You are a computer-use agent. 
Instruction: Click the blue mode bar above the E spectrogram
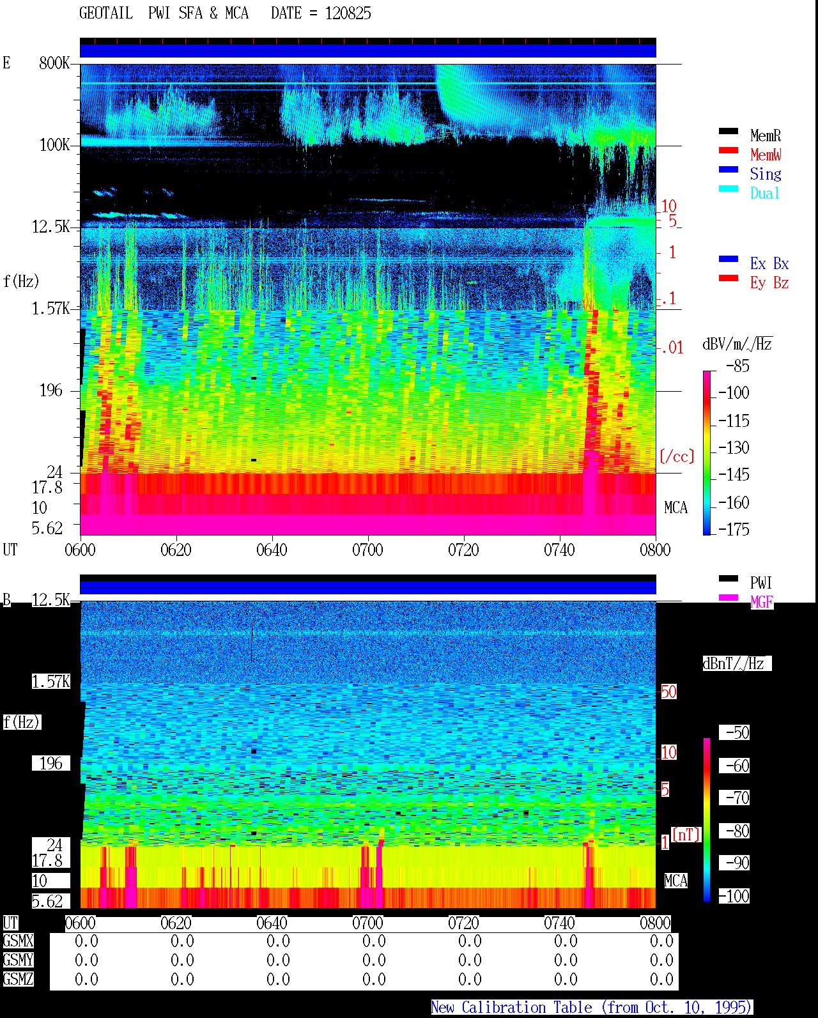(368, 50)
